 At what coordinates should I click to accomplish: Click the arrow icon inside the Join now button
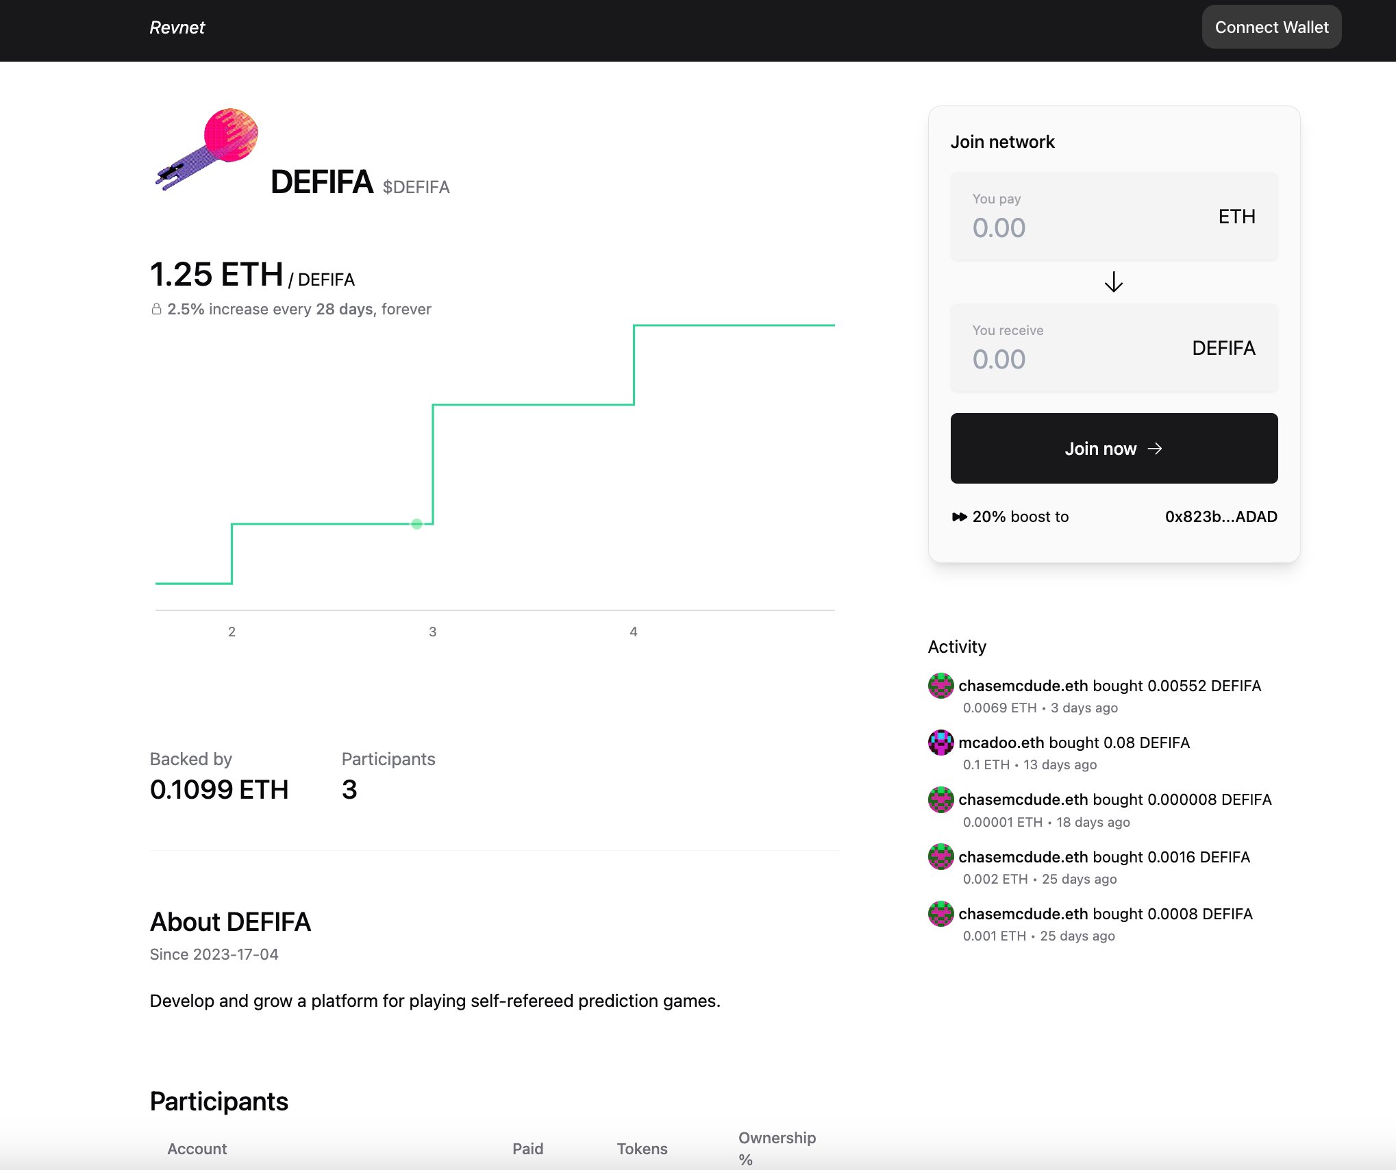click(x=1156, y=449)
